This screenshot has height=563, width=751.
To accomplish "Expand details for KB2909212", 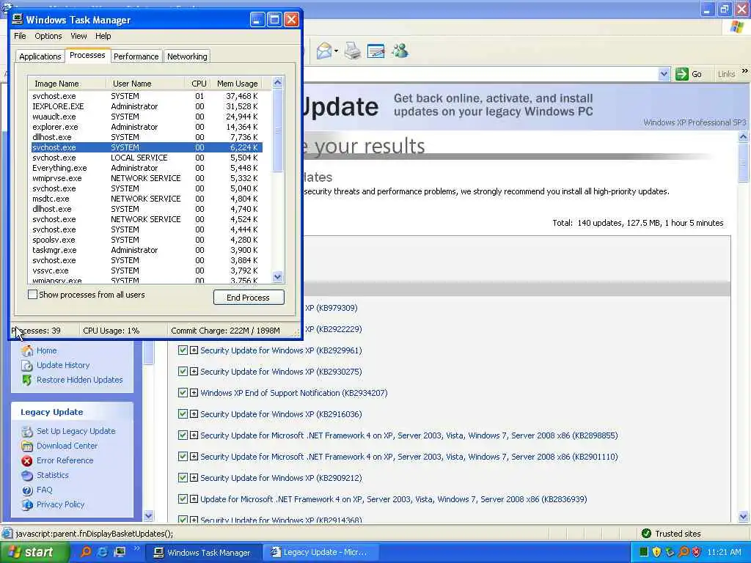I will (x=194, y=477).
